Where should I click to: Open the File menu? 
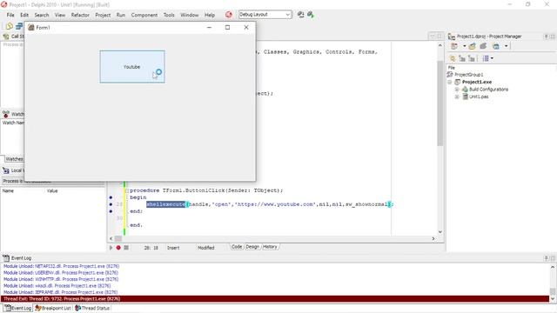[x=10, y=15]
